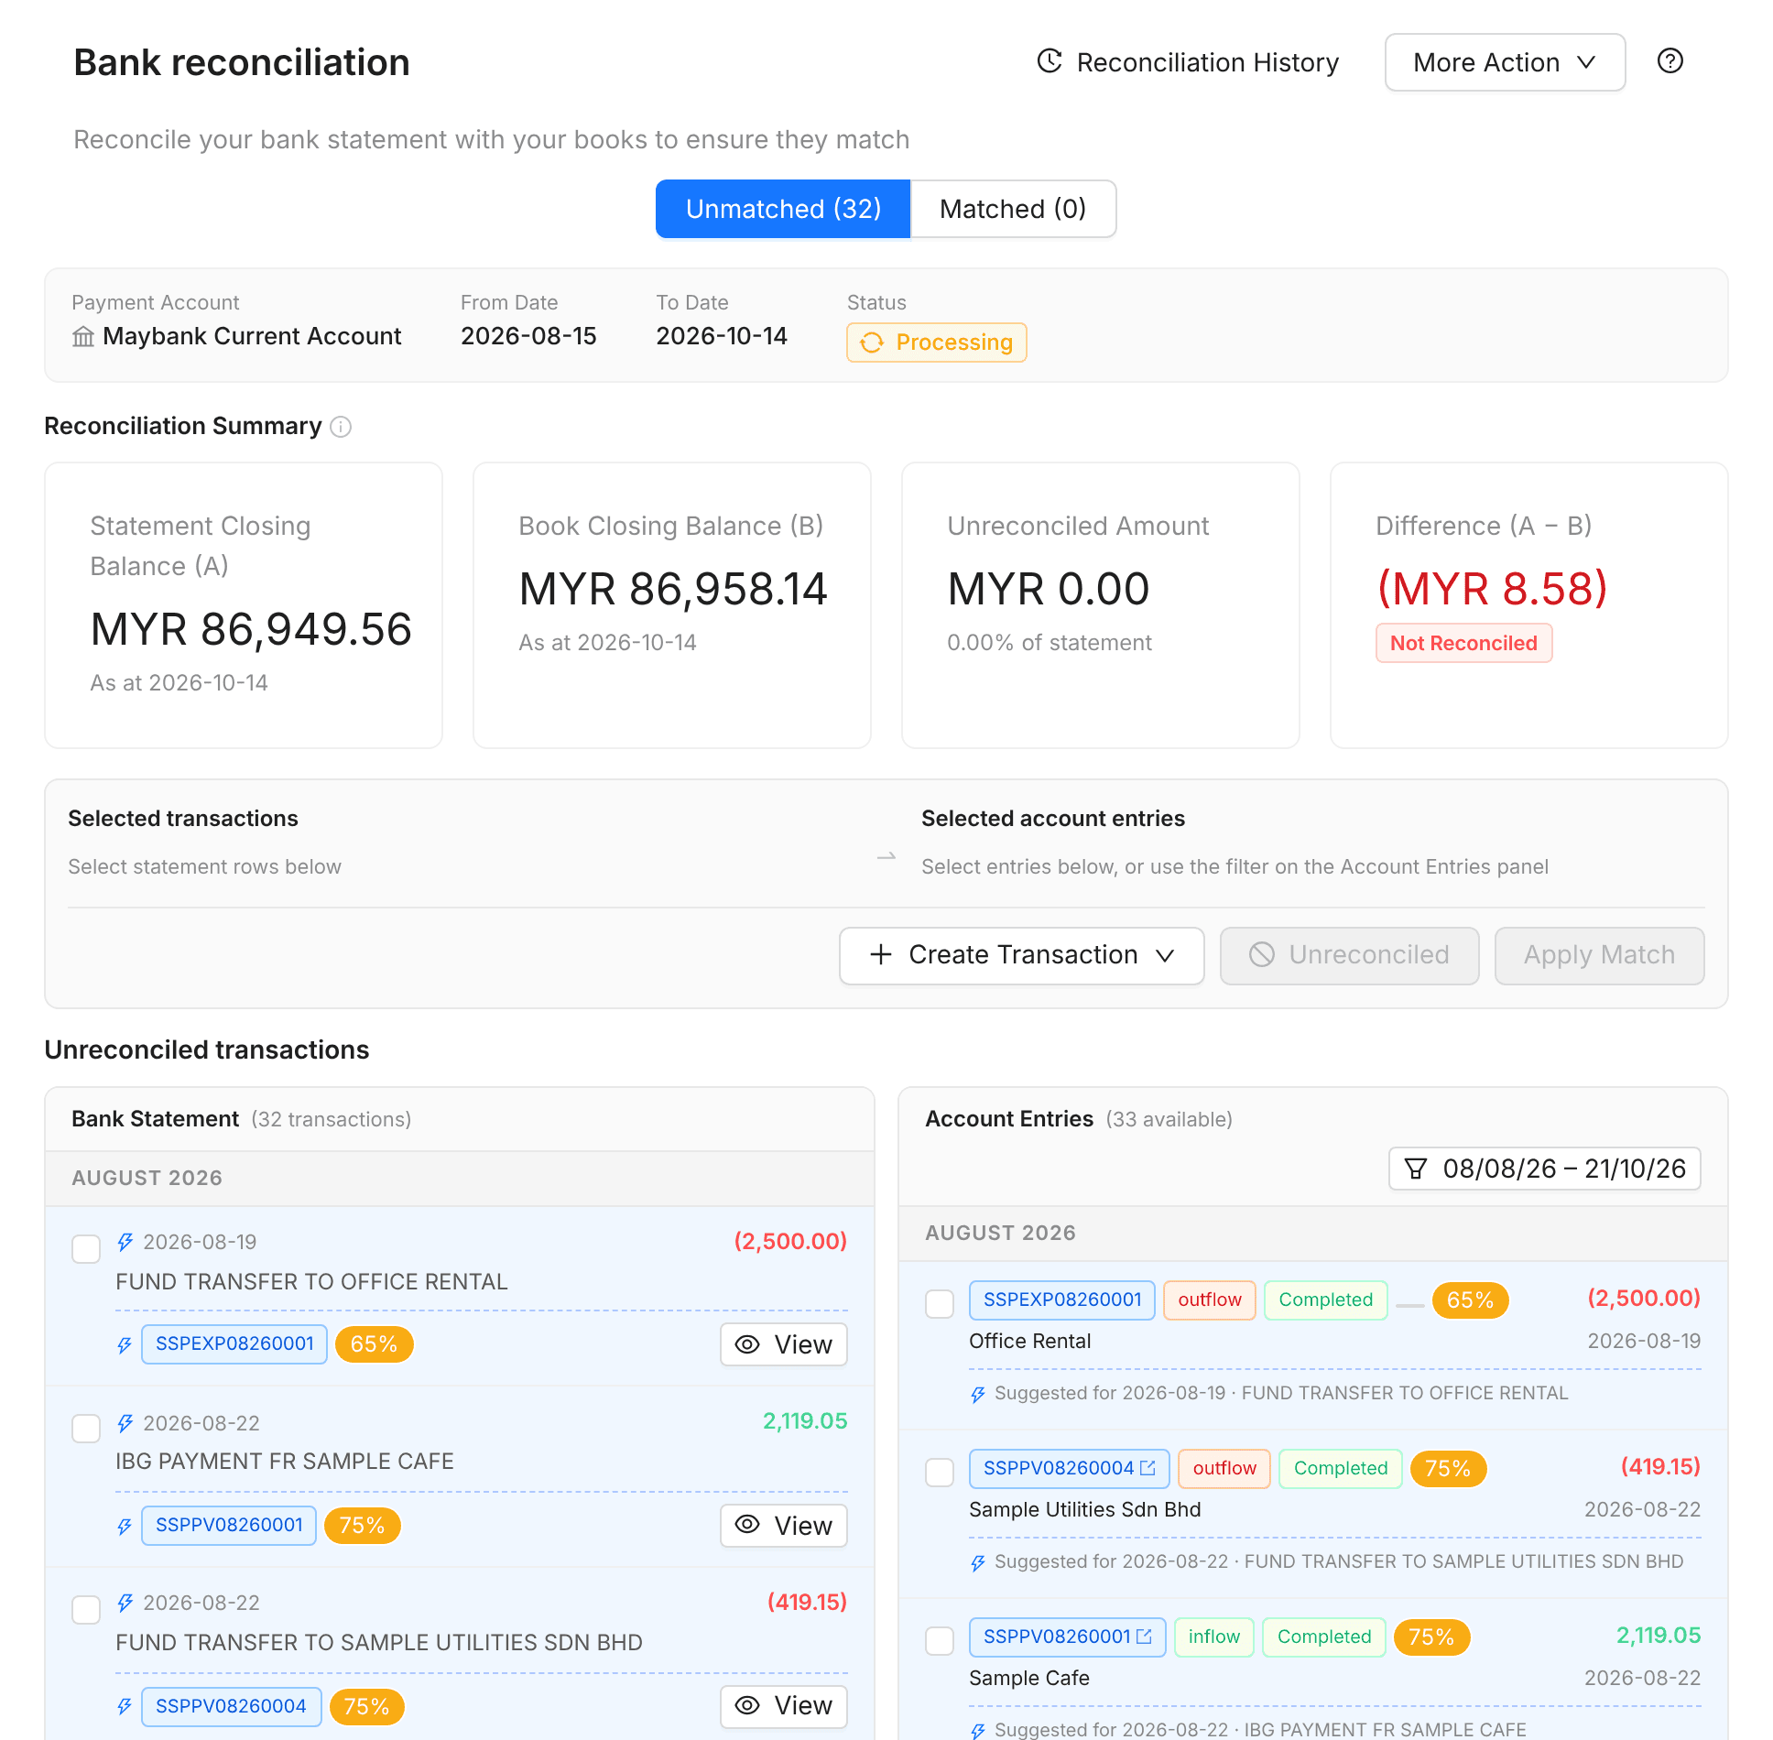View the FUND TRANSFER TO SAMPLE UTILITIES match

click(784, 1706)
